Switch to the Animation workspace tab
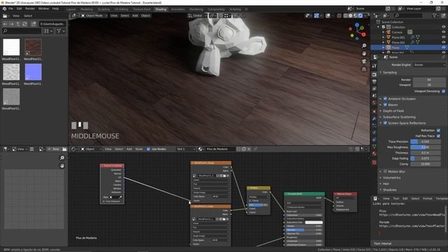The height and width of the screenshot is (252, 448). click(x=178, y=9)
